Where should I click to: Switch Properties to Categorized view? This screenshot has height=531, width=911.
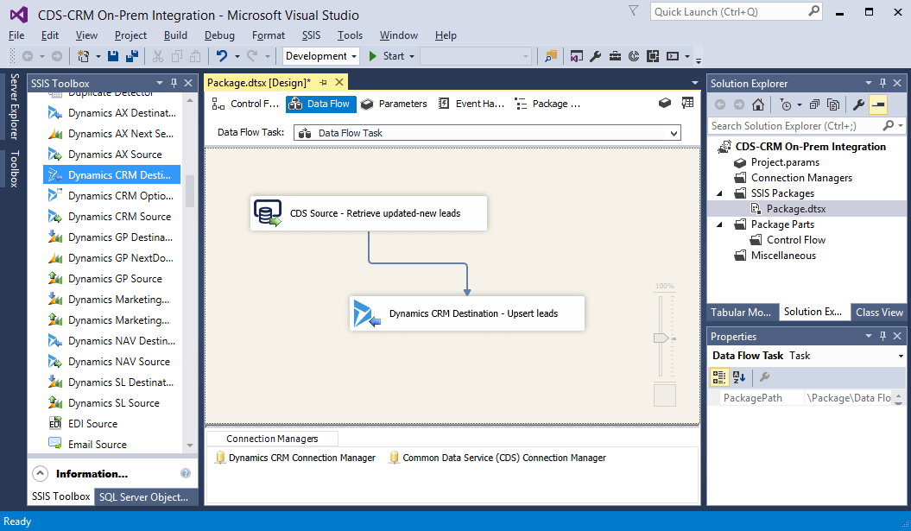point(719,377)
